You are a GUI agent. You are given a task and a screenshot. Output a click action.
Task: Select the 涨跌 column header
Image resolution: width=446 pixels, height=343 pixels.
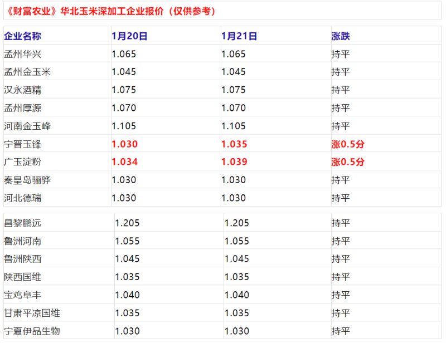click(340, 36)
